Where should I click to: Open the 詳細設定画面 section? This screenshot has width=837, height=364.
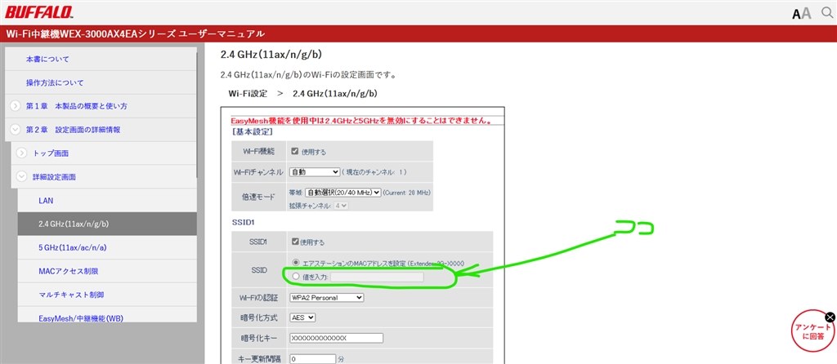pyautogui.click(x=54, y=176)
